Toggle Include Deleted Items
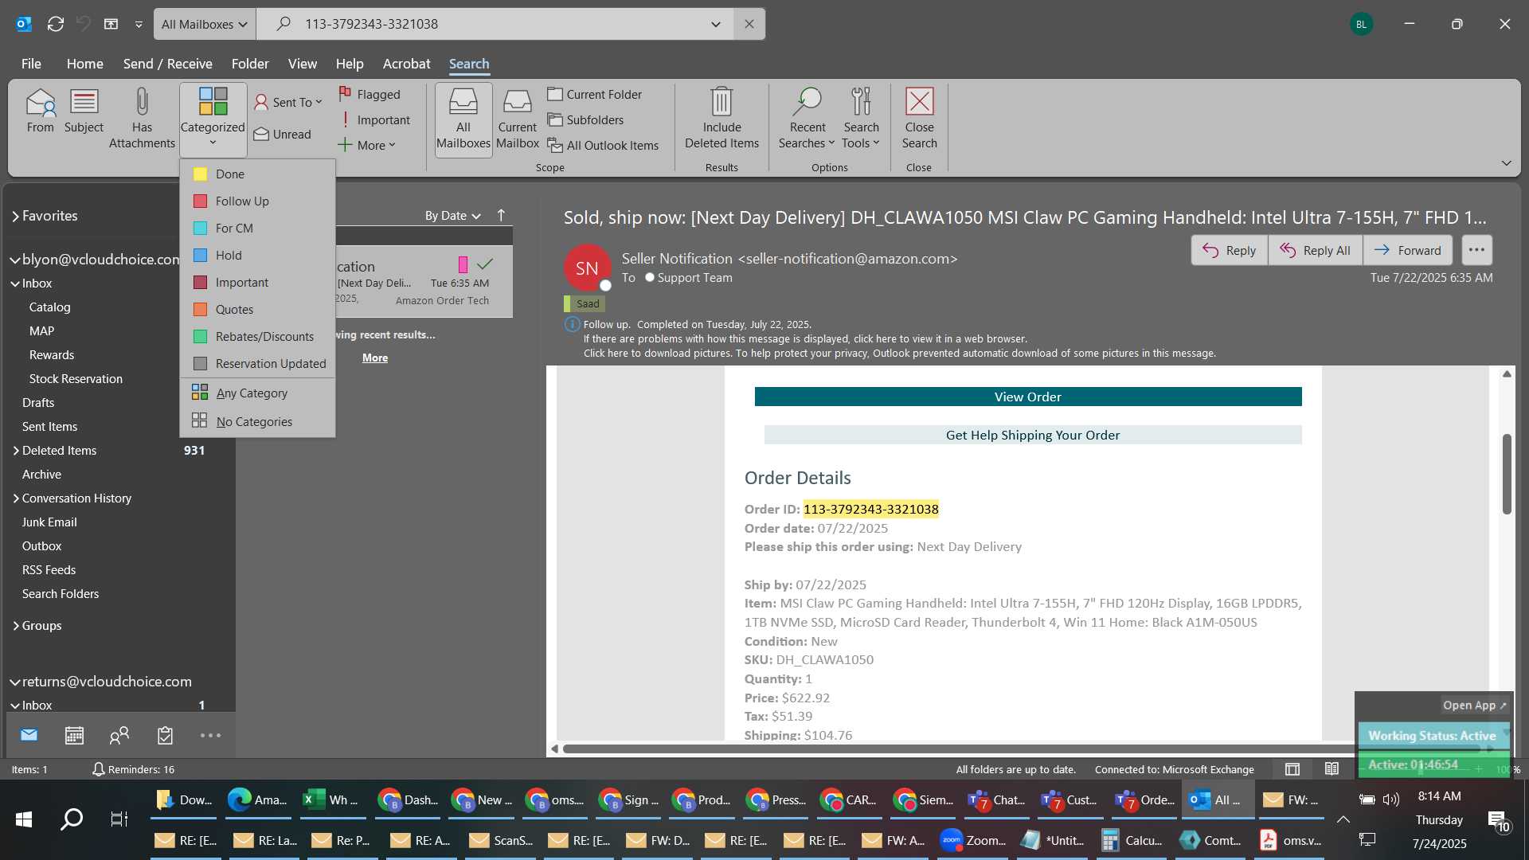The width and height of the screenshot is (1529, 860). tap(721, 119)
